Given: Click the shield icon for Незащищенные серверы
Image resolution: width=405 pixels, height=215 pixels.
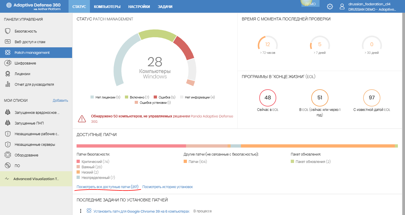Looking at the screenshot, I should tap(8, 144).
